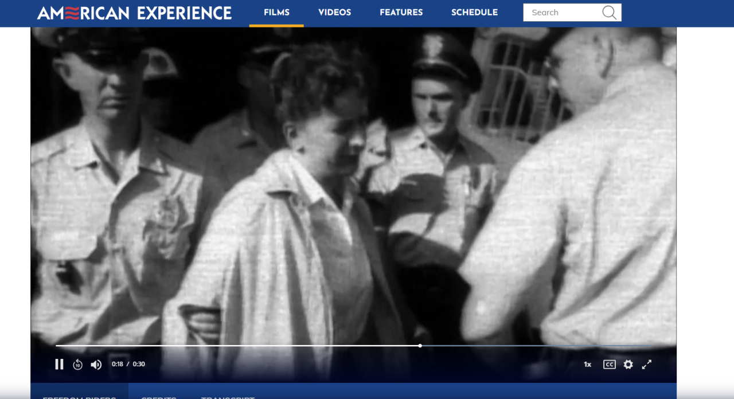Toggle closed captions CC

(x=610, y=365)
